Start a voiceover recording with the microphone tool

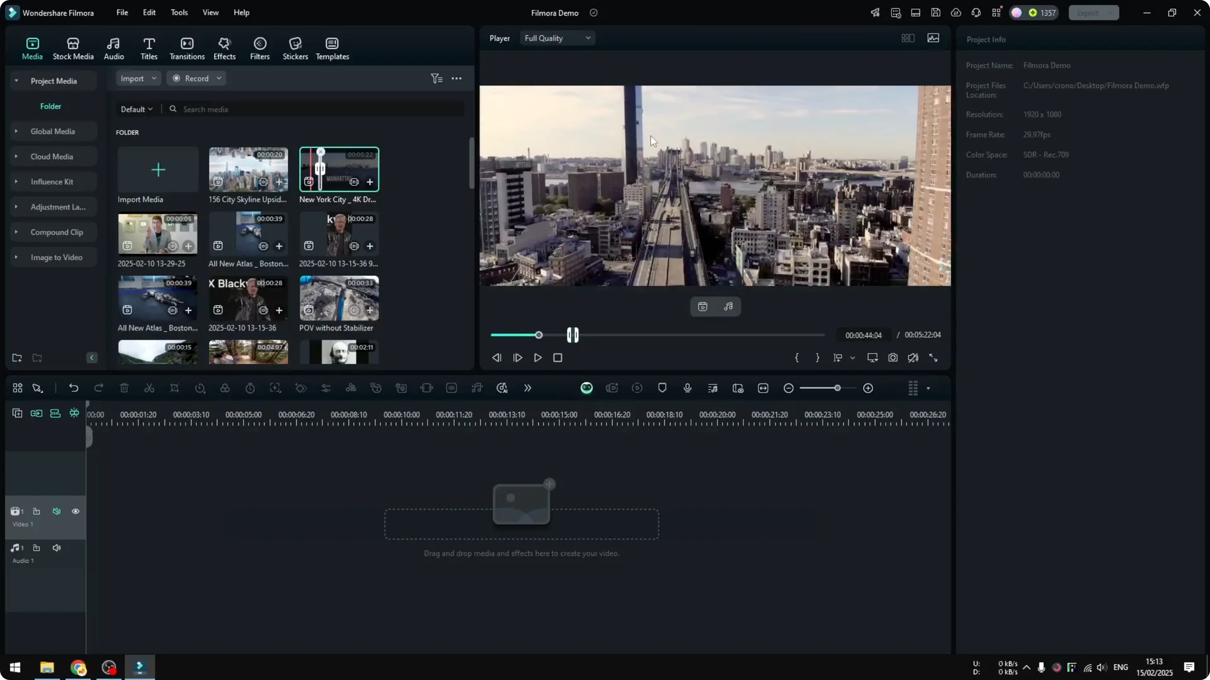pos(687,388)
